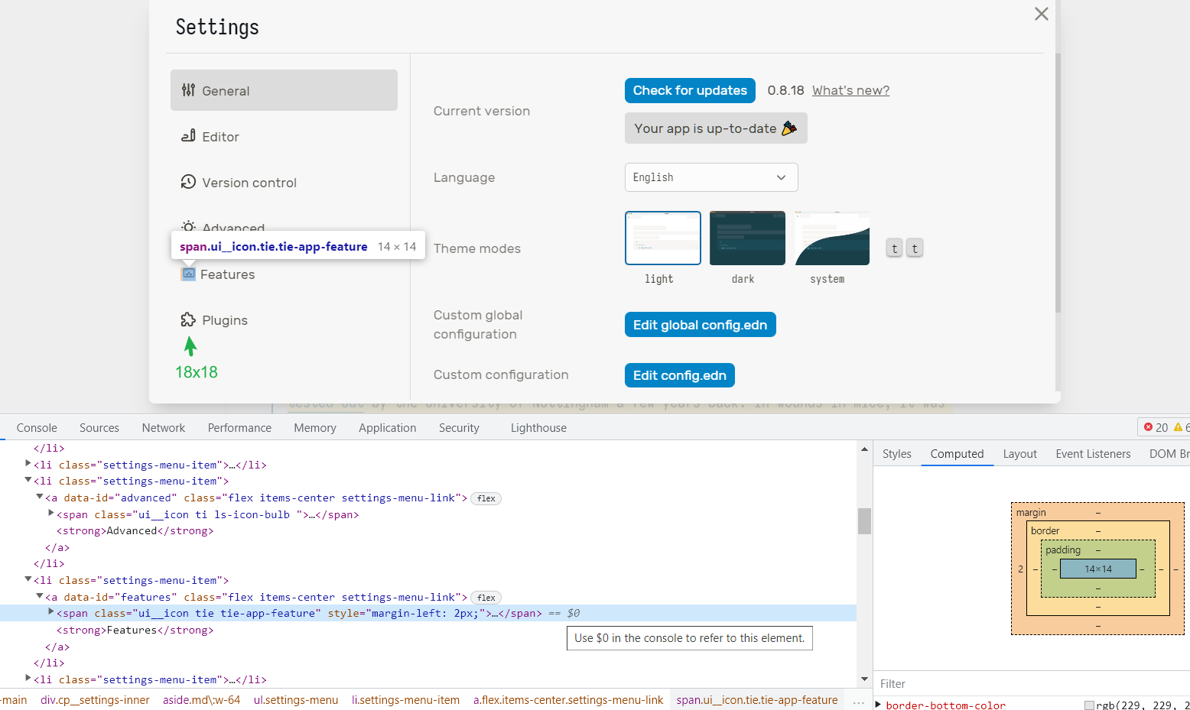Select the General settings sliders icon
This screenshot has width=1190, height=710.
[x=188, y=90]
